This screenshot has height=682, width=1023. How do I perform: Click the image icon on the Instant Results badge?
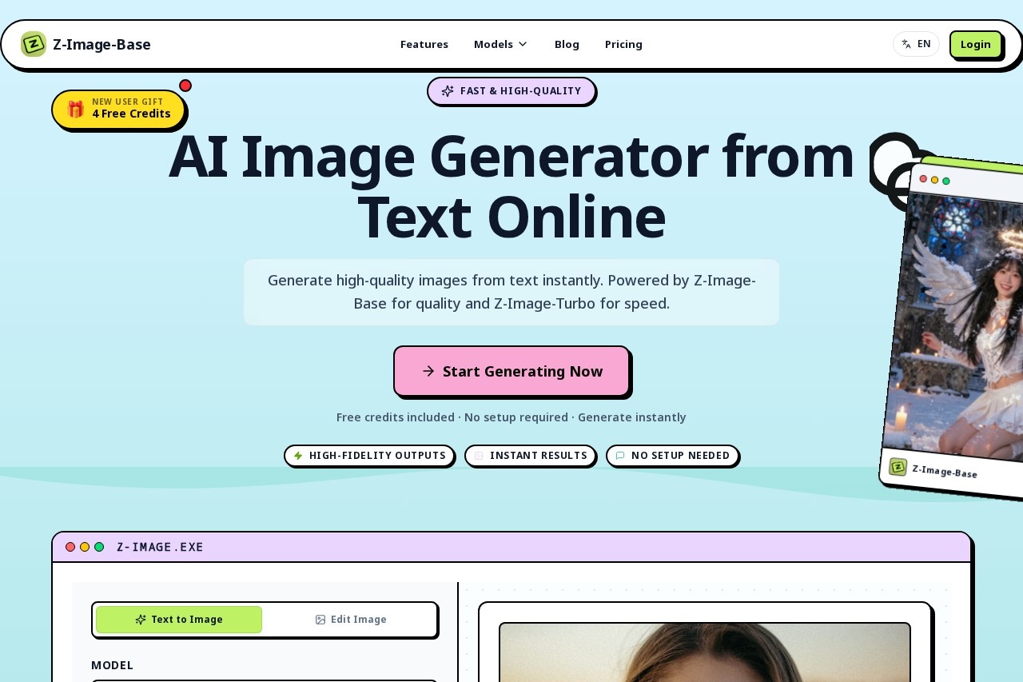click(x=479, y=456)
